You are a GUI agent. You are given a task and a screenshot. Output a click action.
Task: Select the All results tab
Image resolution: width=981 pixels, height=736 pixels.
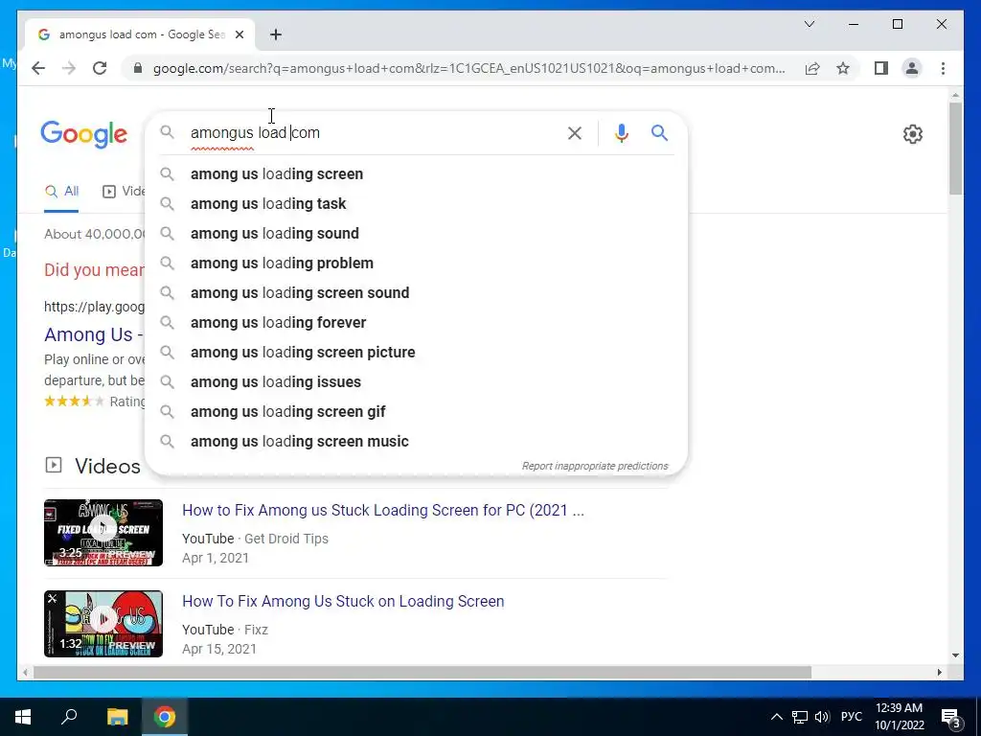pyautogui.click(x=61, y=192)
